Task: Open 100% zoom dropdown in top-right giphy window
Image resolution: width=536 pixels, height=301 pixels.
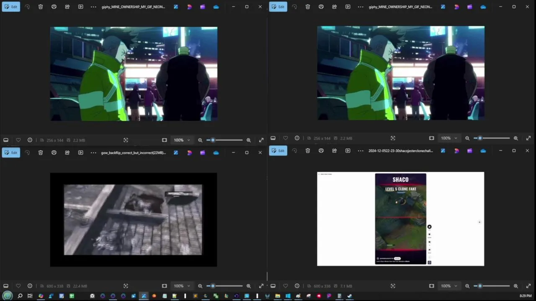Action: pyautogui.click(x=449, y=138)
